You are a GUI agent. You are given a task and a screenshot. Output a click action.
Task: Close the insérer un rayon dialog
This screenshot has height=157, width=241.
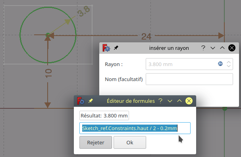[x=232, y=48]
